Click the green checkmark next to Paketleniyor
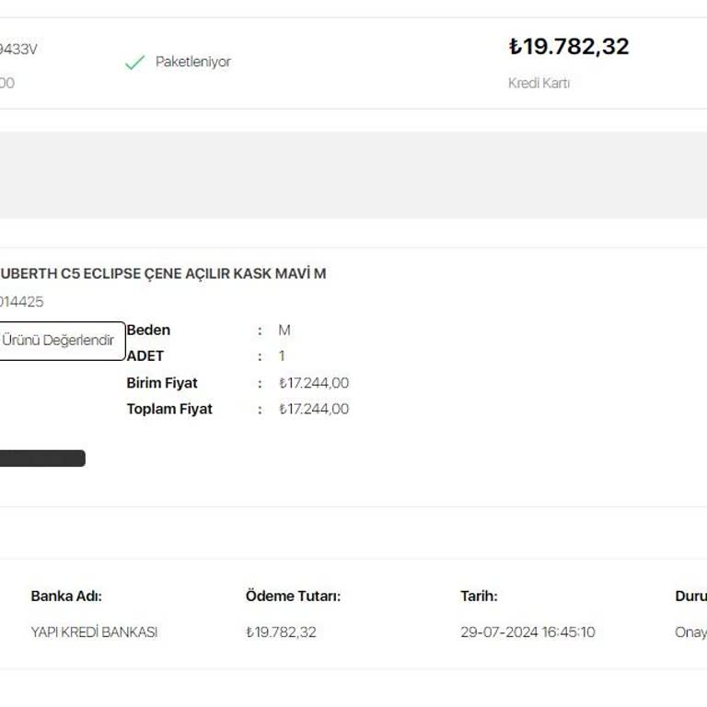Screen dimensions: 707x707 click(x=134, y=63)
